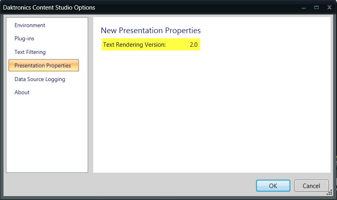Select the Presentation Properties sidebar item

pos(43,65)
